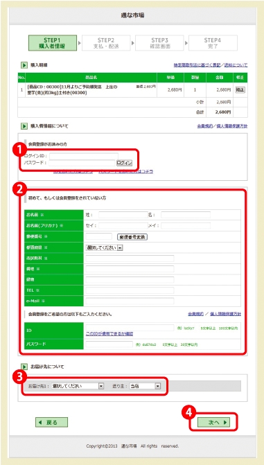Image resolution: width=264 pixels, height=465 pixels.
Task: Open the 送り主 dropdown showing 当店
Action: tap(145, 386)
